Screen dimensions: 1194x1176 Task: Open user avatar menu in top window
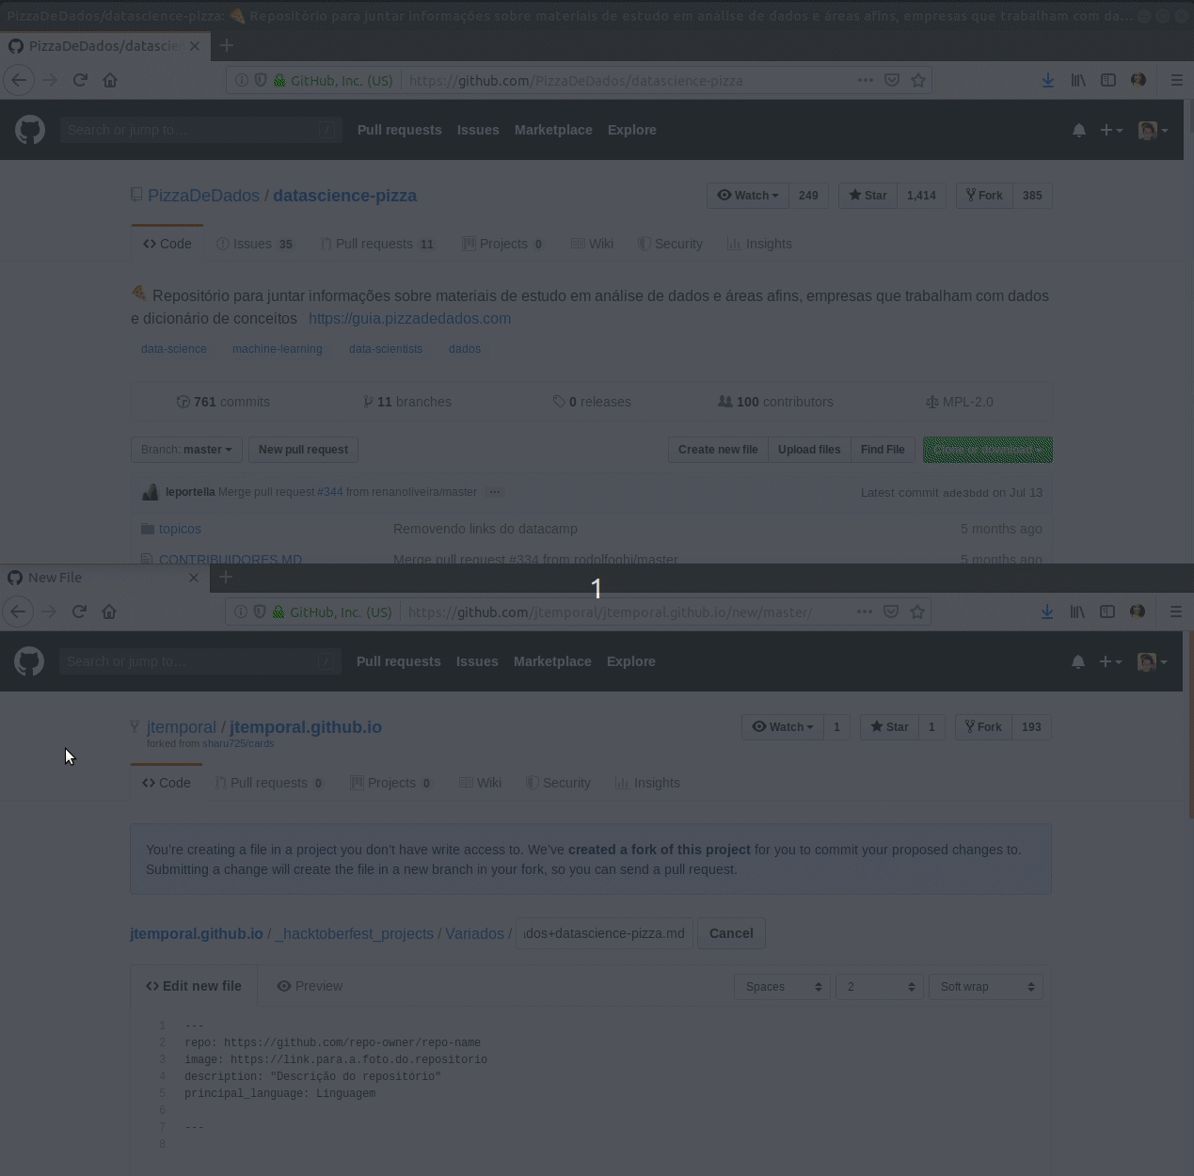[x=1153, y=130]
